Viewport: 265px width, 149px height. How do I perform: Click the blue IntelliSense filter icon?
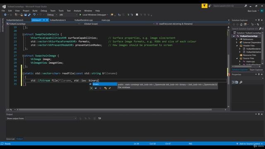pos(96,88)
